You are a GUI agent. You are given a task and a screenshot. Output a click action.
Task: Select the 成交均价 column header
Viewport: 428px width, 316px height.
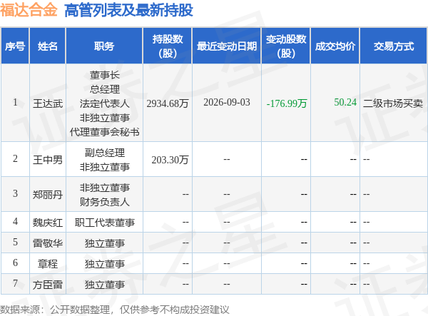pyautogui.click(x=335, y=46)
